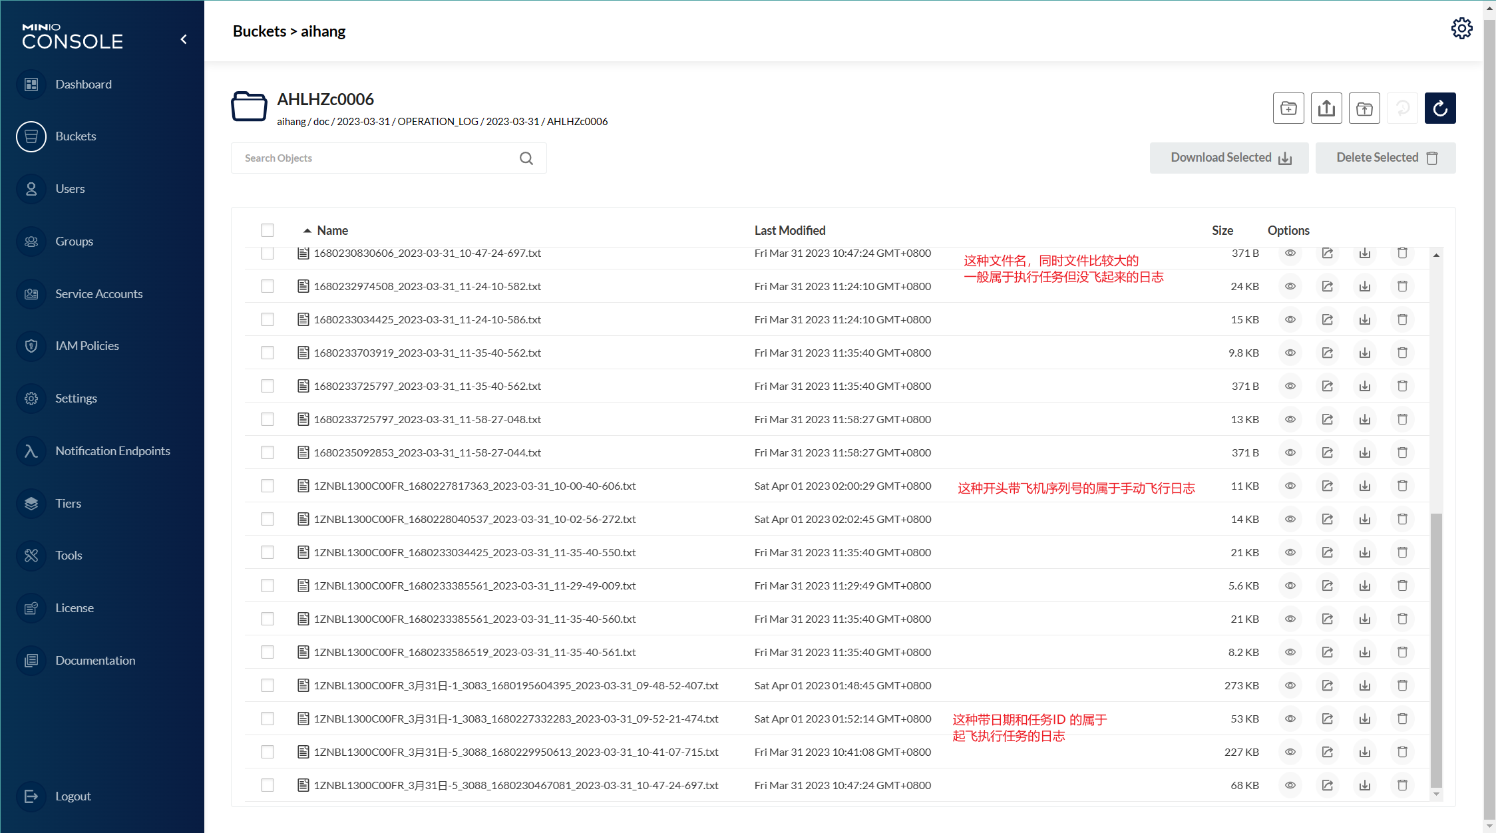
Task: Toggle the select-all checkbox in header
Action: [268, 230]
